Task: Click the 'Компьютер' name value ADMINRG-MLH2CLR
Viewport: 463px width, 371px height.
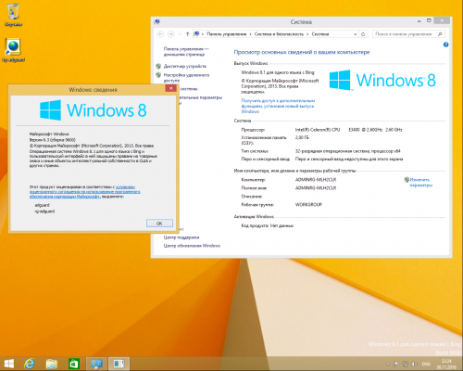Action: tap(316, 180)
